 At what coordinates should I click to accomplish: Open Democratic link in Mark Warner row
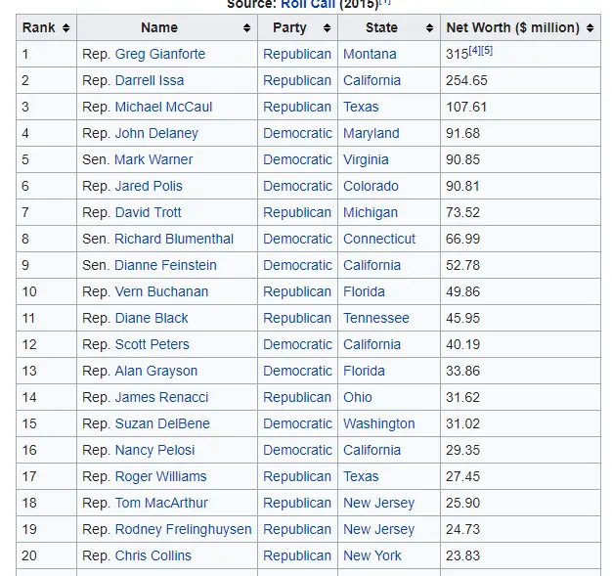tap(298, 159)
